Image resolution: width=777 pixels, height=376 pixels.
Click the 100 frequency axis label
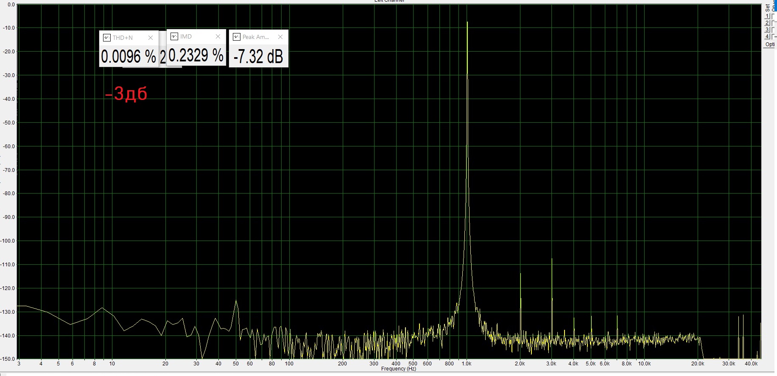pos(289,364)
